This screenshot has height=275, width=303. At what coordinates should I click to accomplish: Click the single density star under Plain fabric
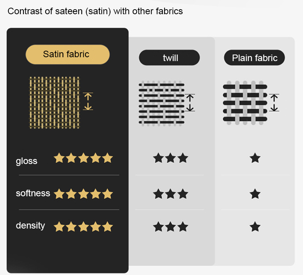(x=255, y=227)
